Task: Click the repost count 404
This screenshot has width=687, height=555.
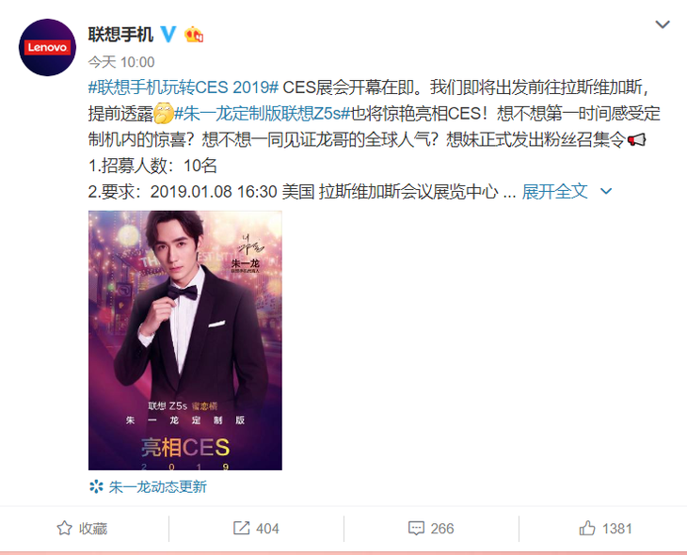Action: 267,529
